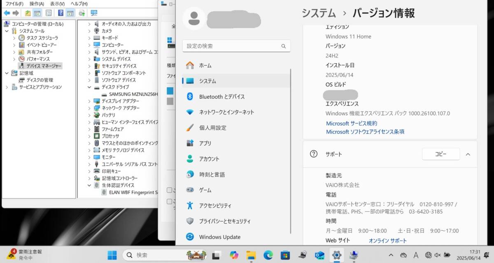Open the オンライン サポート link
494x263 pixels.
click(x=388, y=241)
